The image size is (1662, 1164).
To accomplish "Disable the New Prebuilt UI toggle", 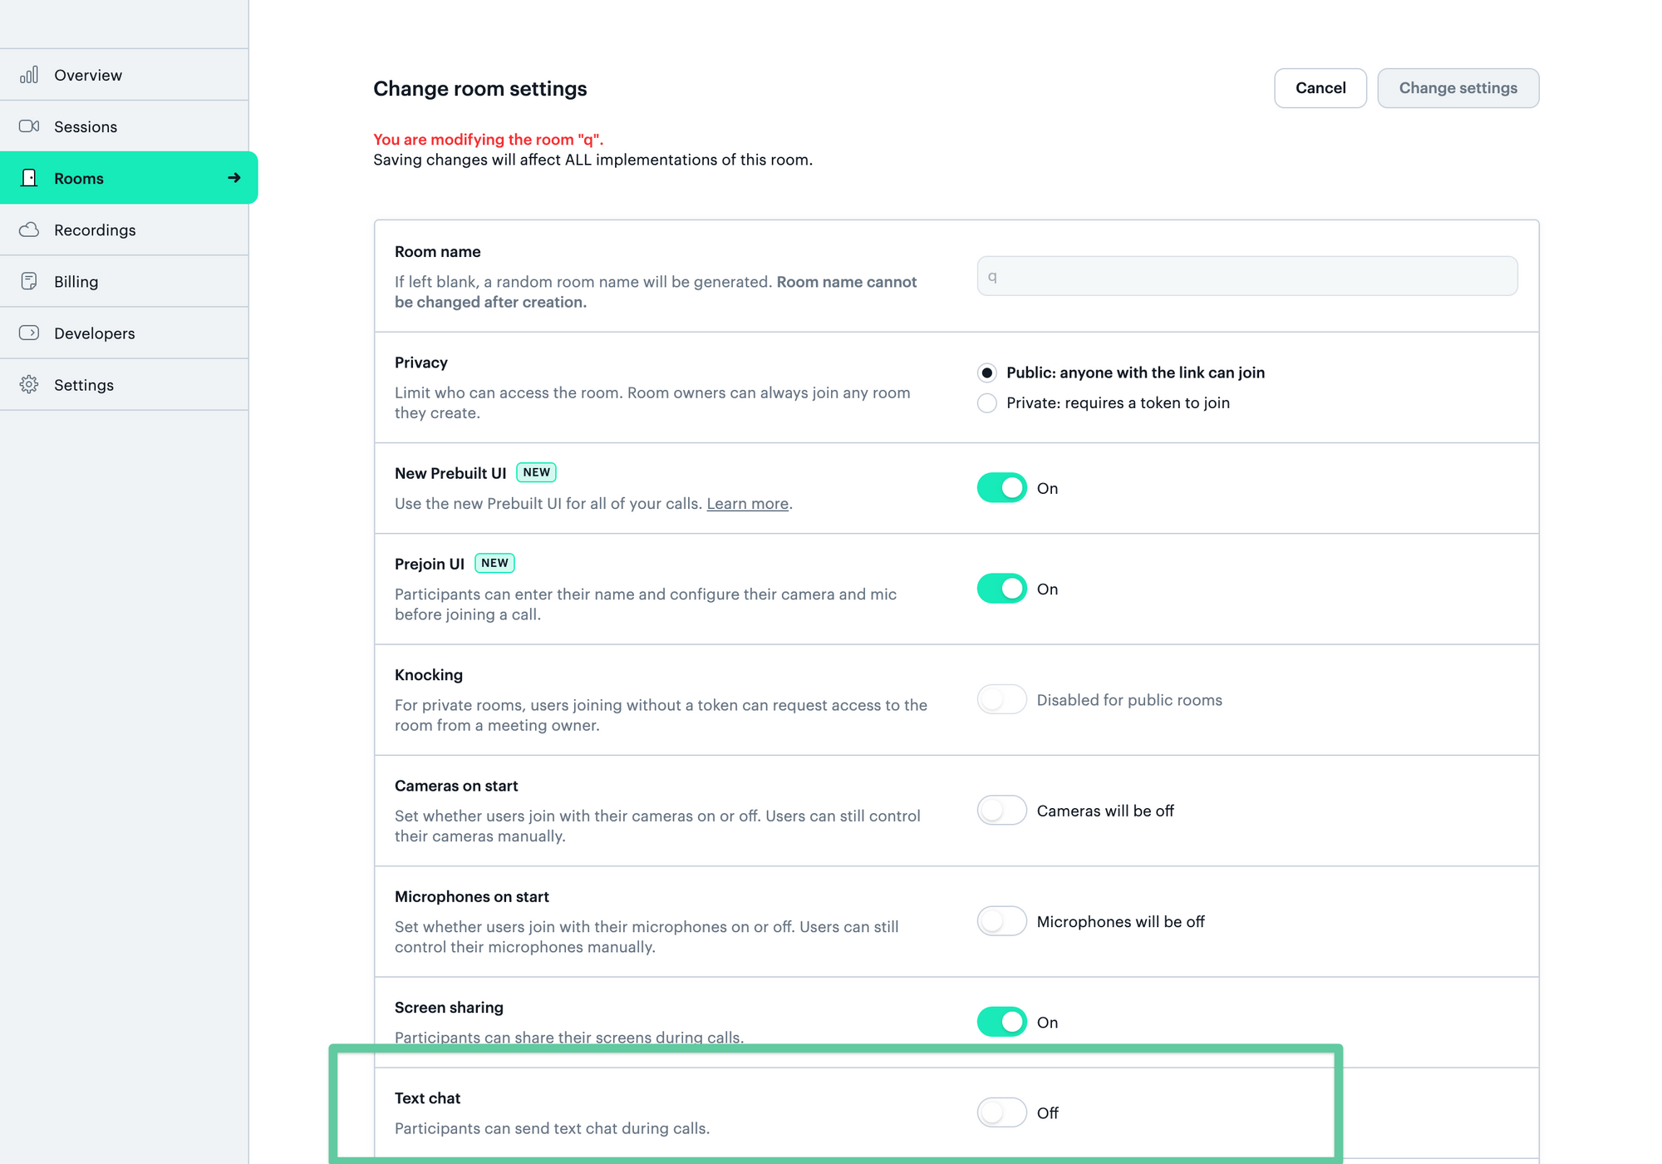I will [1001, 488].
